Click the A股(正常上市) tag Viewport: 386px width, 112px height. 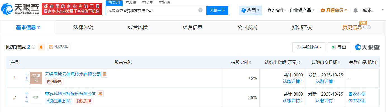[x=58, y=101]
